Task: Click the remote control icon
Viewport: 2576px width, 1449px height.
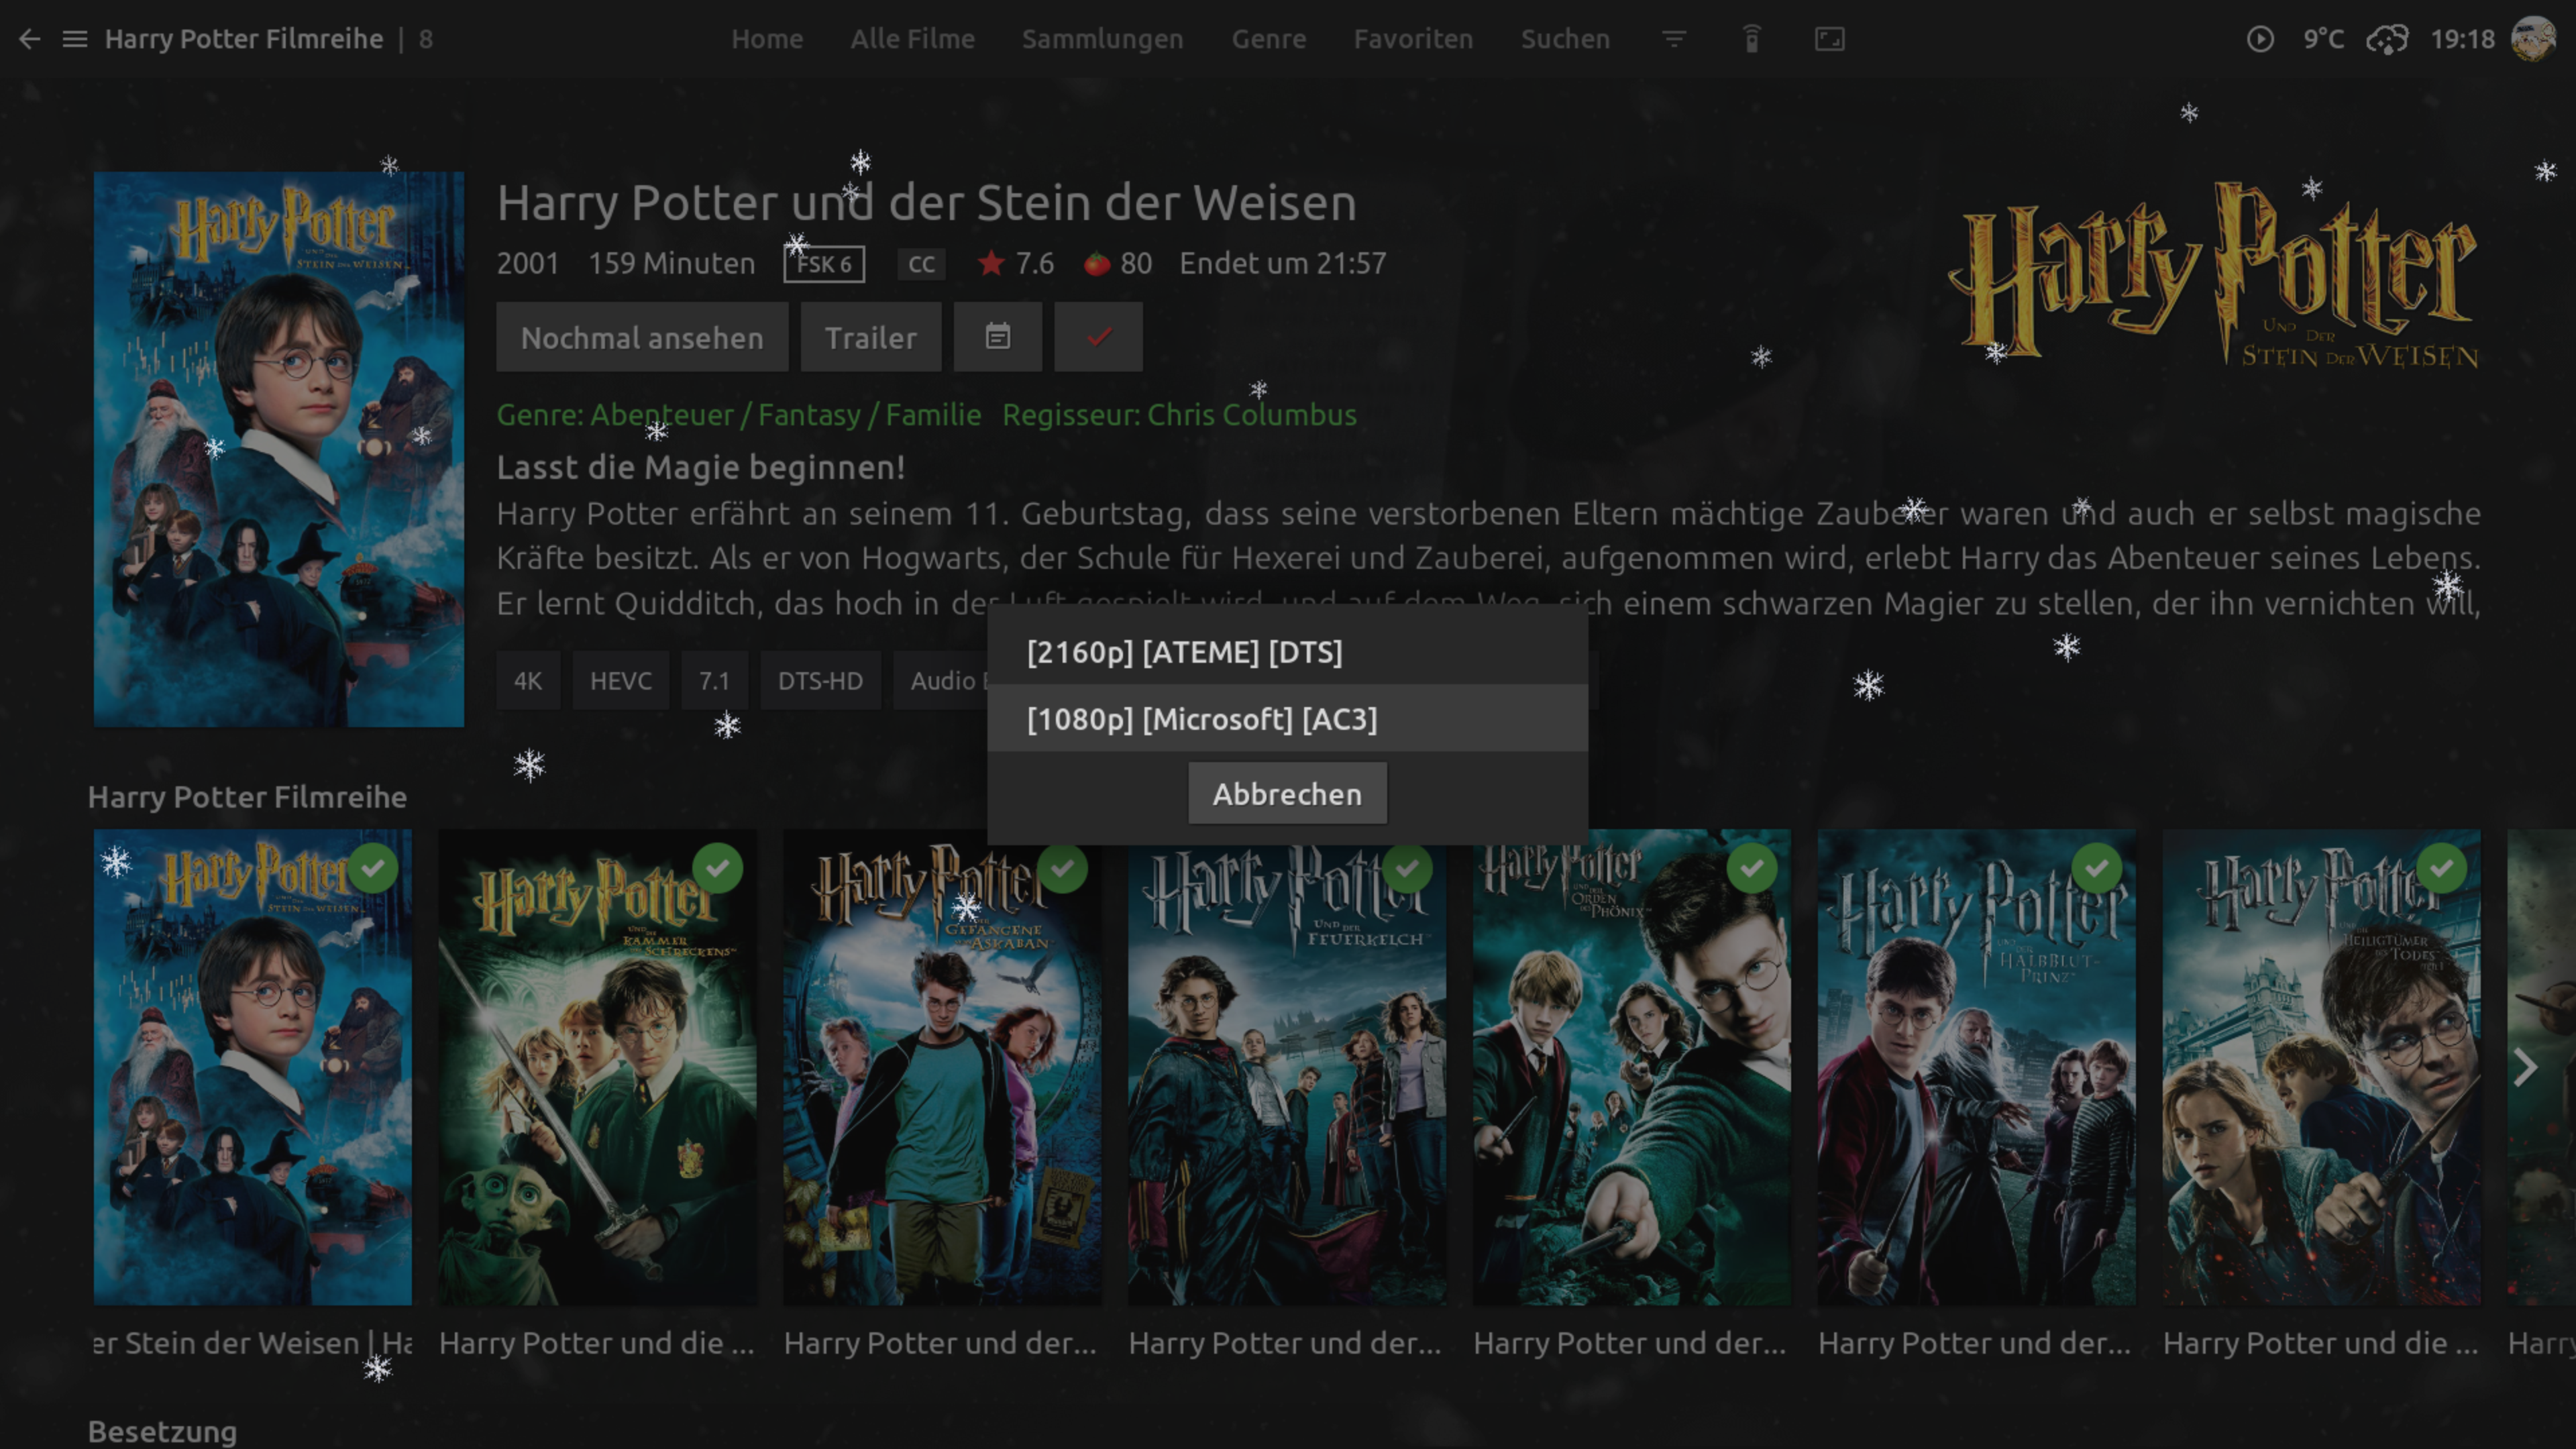Action: (1752, 39)
